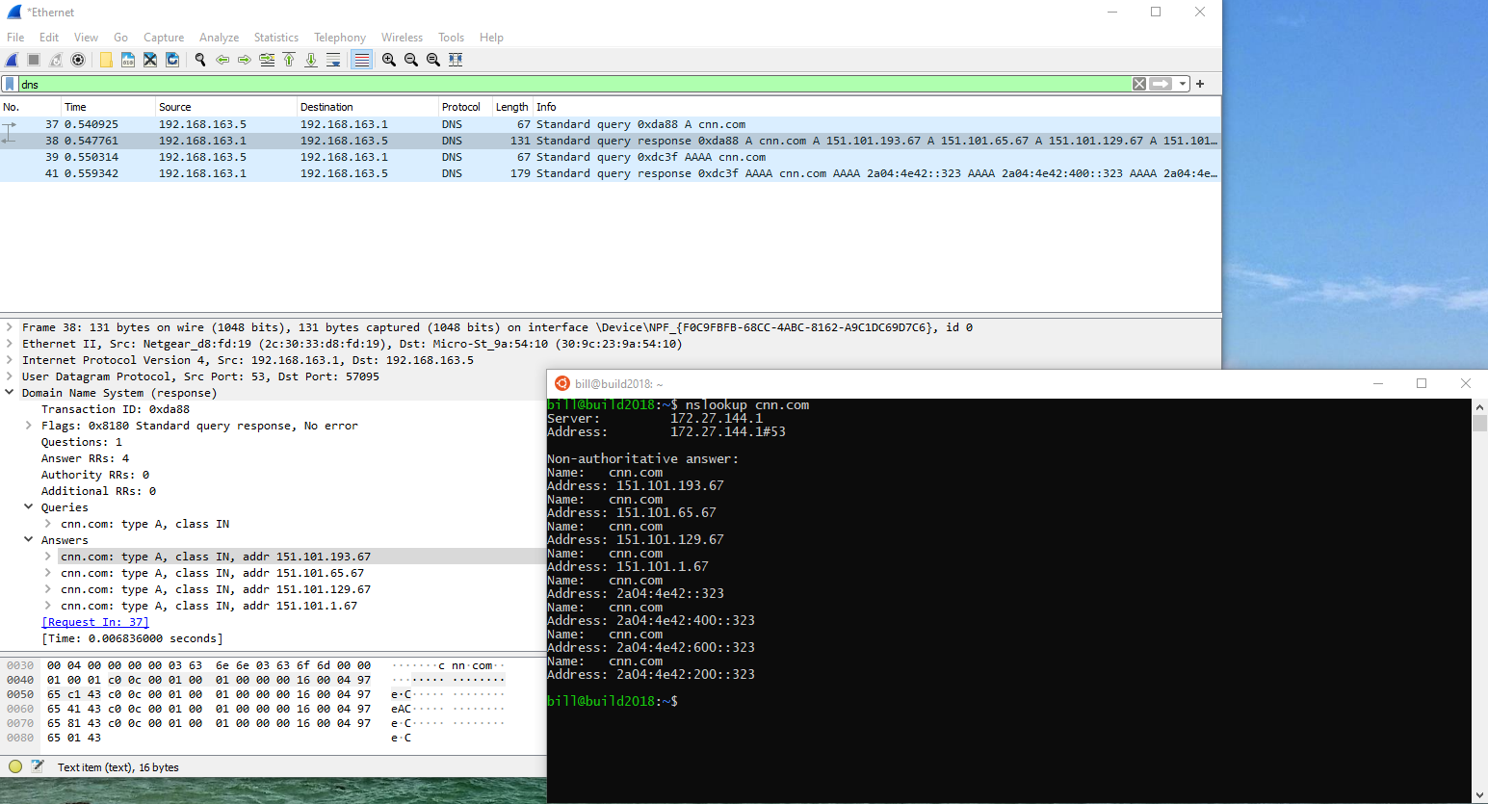Start capturing packets with shark fin icon
1488x804 pixels.
coord(12,60)
